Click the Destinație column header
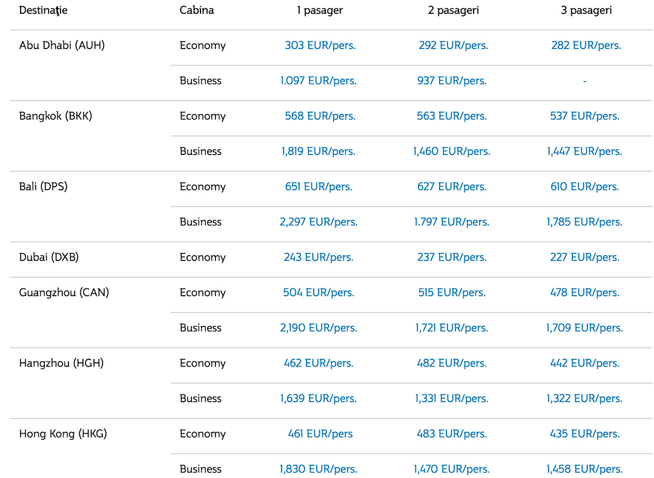Viewport: 654px width, 478px height. tap(43, 10)
